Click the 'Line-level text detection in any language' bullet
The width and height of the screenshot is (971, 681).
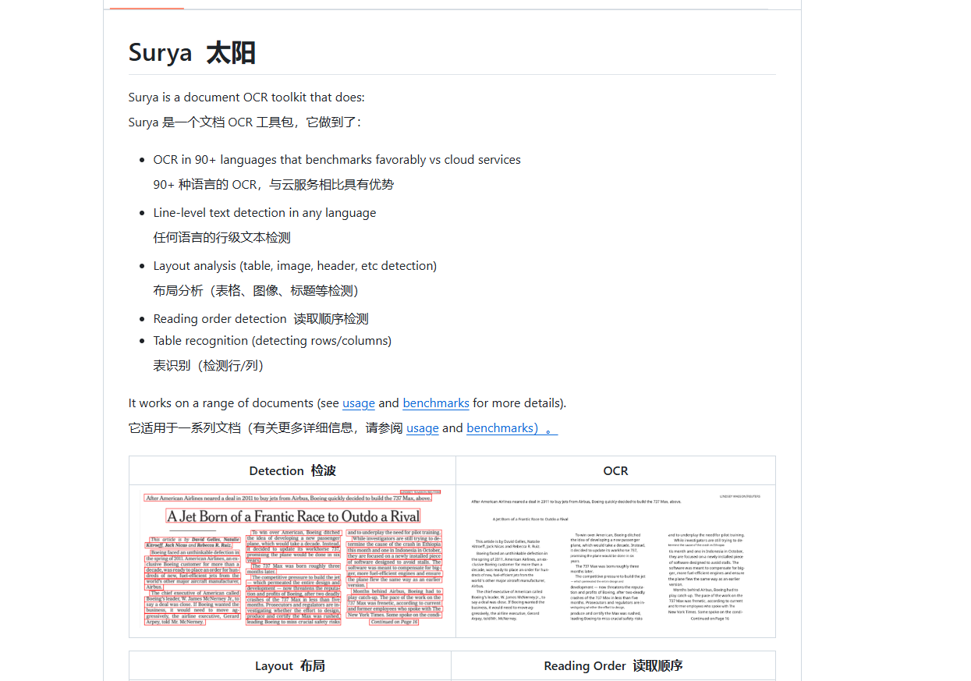(x=264, y=213)
